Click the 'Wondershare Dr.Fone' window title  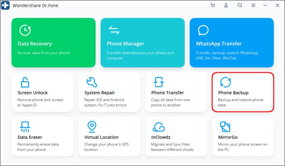click(36, 6)
